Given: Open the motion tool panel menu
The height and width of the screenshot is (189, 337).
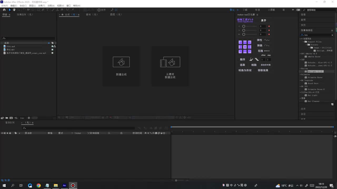Looking at the screenshot, I should coord(257,15).
